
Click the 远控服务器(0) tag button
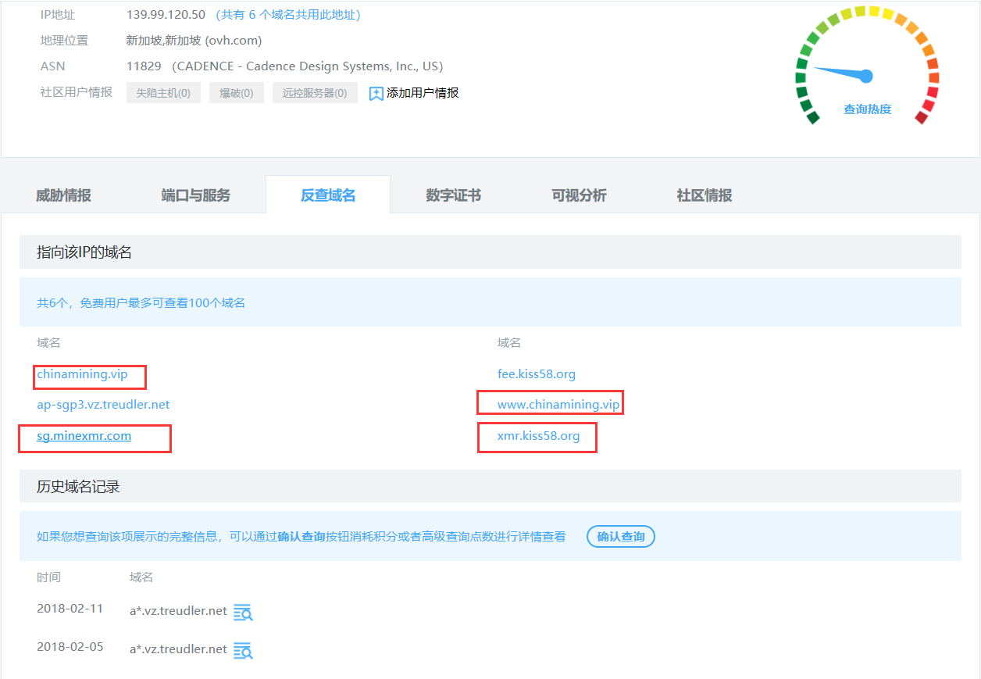315,93
